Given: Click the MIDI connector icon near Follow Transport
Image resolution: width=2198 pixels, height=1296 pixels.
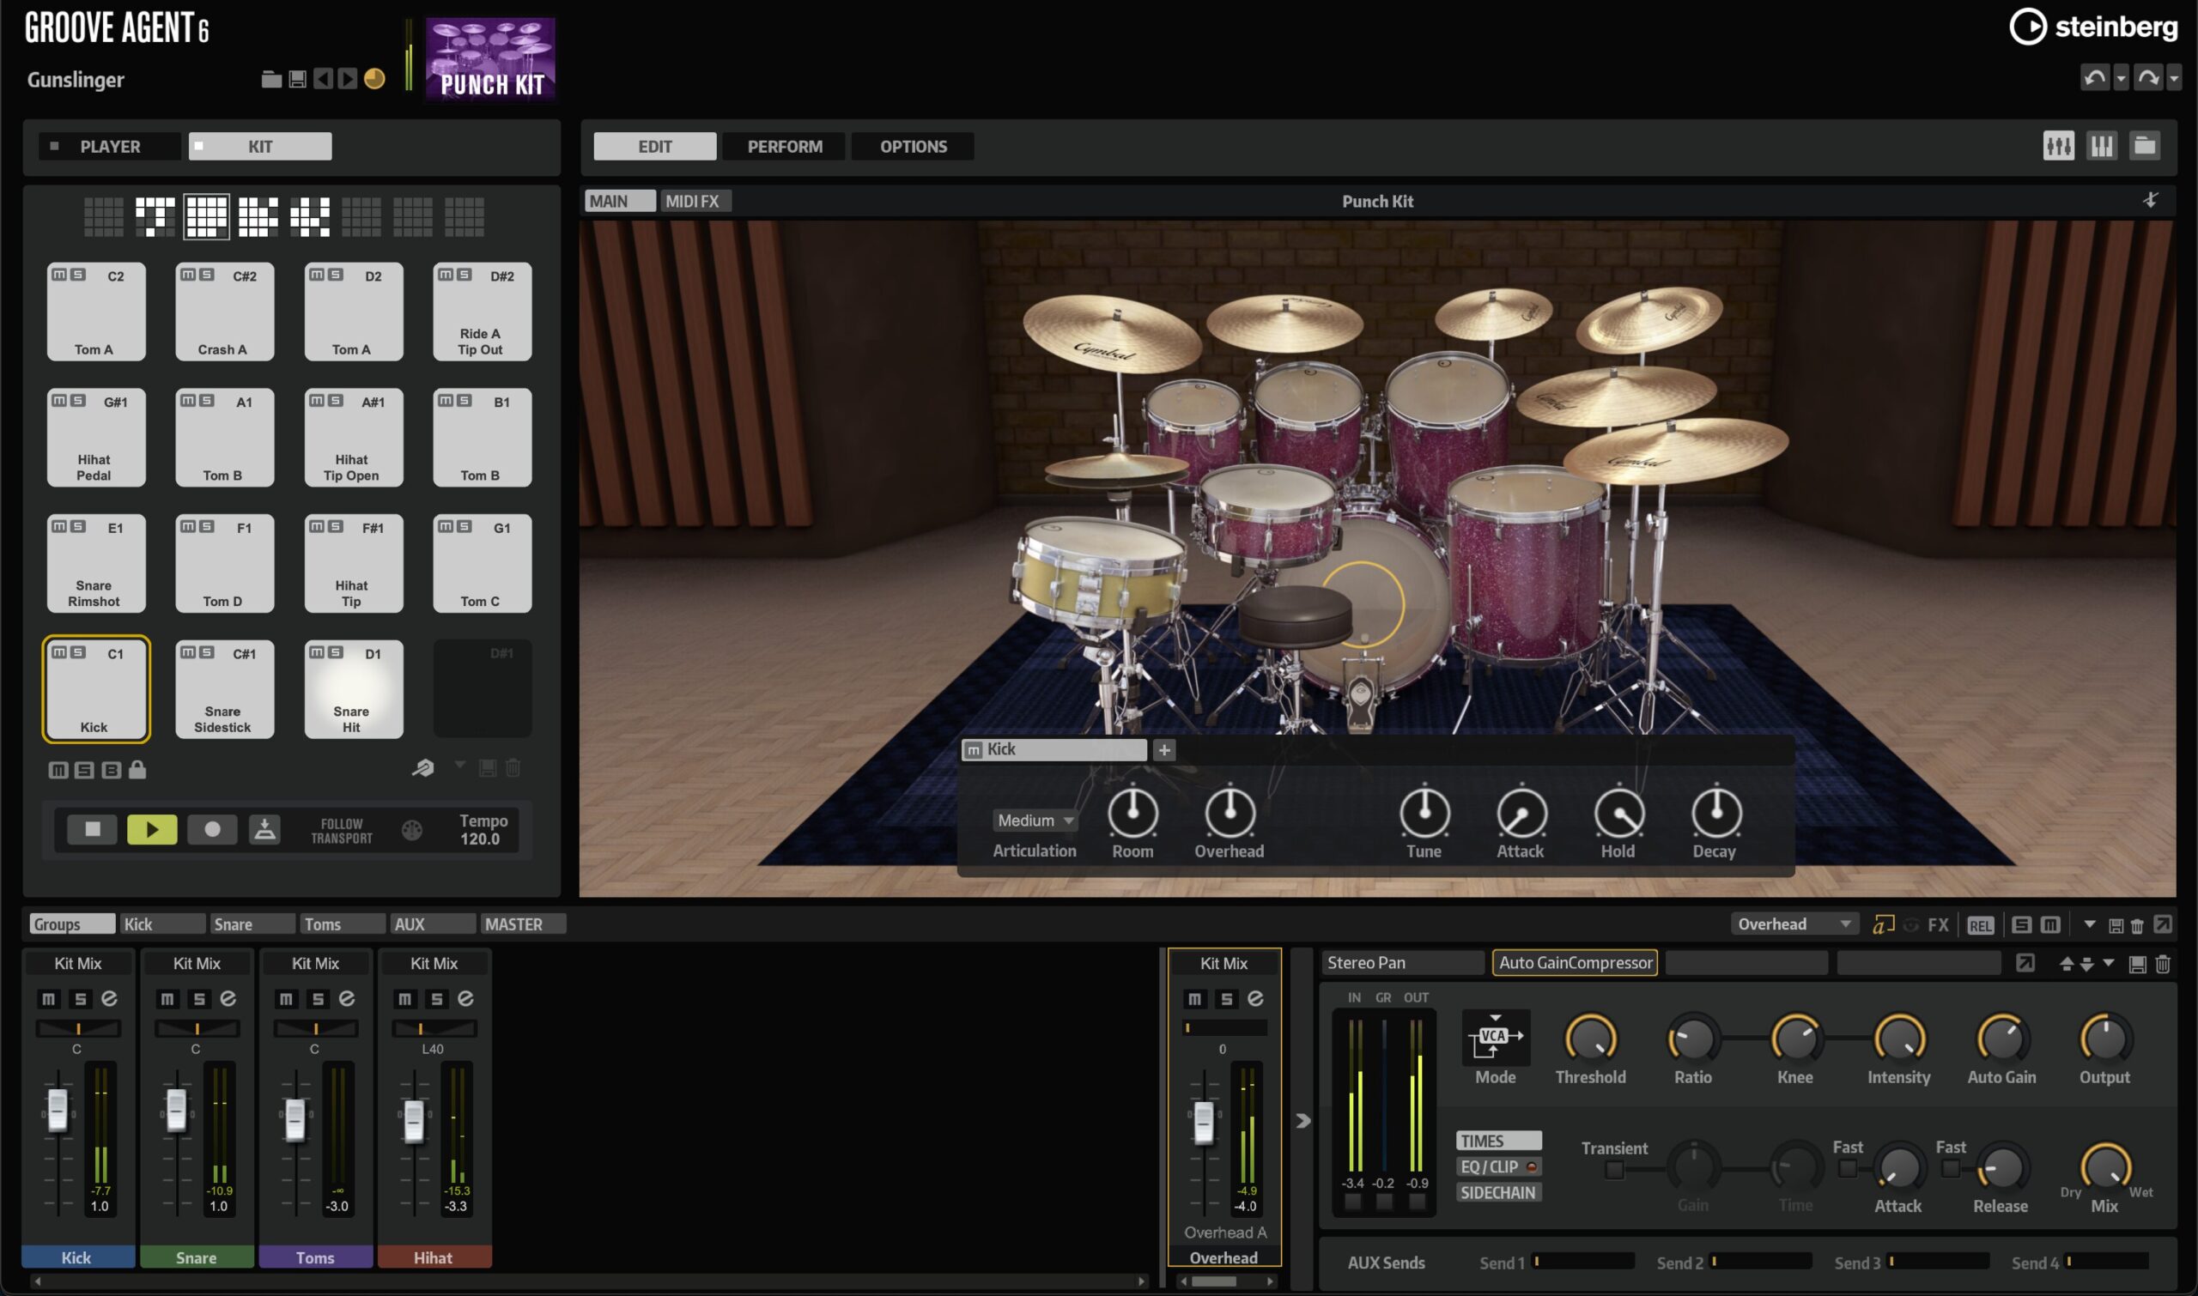Looking at the screenshot, I should click(410, 830).
